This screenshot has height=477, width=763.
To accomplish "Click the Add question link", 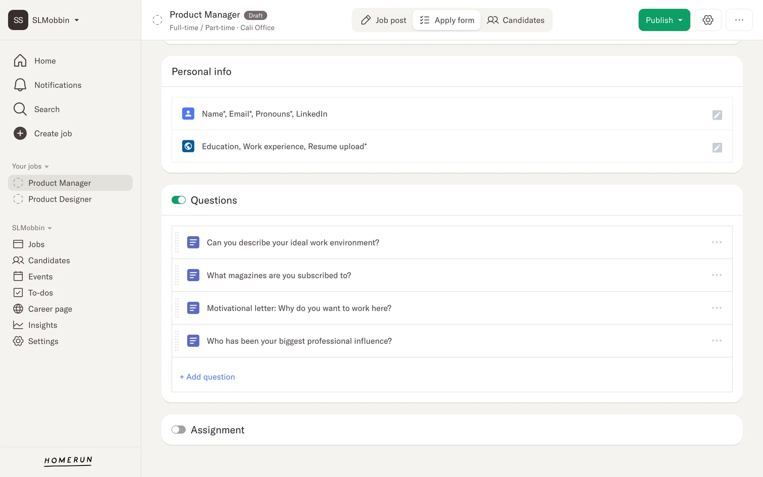I will pos(207,377).
